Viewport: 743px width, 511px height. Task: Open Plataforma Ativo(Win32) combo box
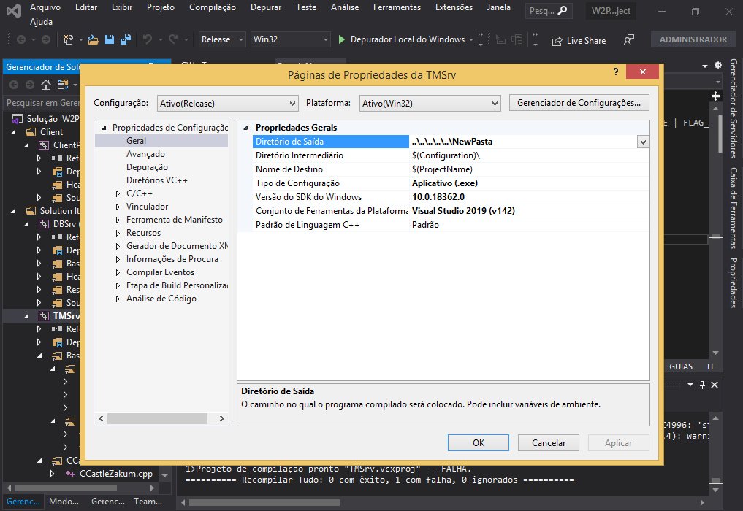(430, 103)
